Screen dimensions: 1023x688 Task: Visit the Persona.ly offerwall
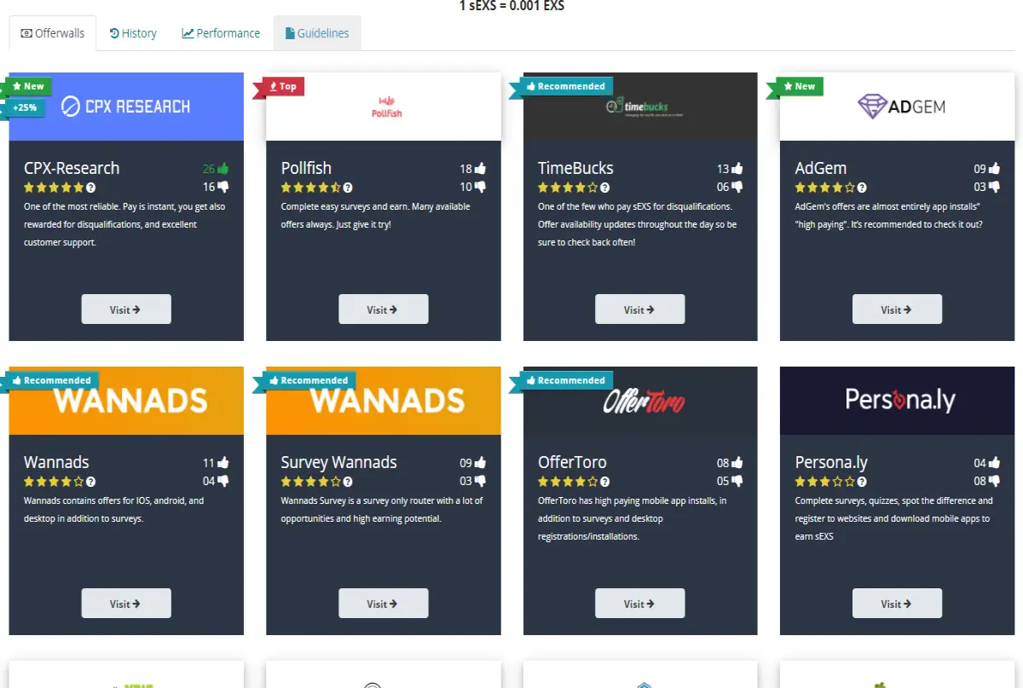[897, 604]
